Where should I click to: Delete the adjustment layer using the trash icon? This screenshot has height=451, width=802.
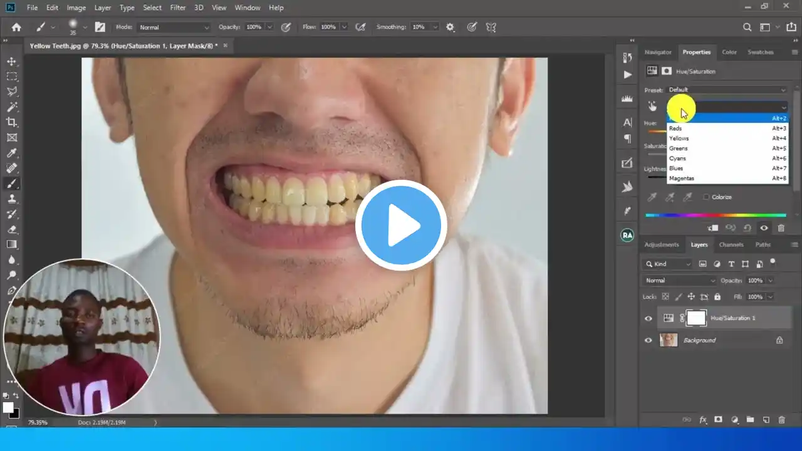[x=781, y=228]
